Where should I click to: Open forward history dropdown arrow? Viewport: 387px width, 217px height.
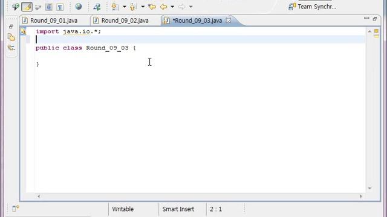coord(190,7)
